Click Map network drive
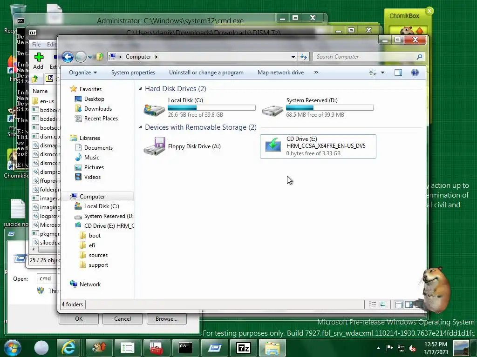Image resolution: width=477 pixels, height=357 pixels. 280,73
